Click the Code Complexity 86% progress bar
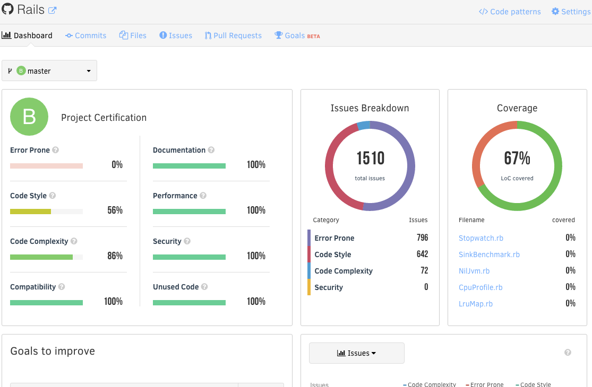 (x=46, y=257)
